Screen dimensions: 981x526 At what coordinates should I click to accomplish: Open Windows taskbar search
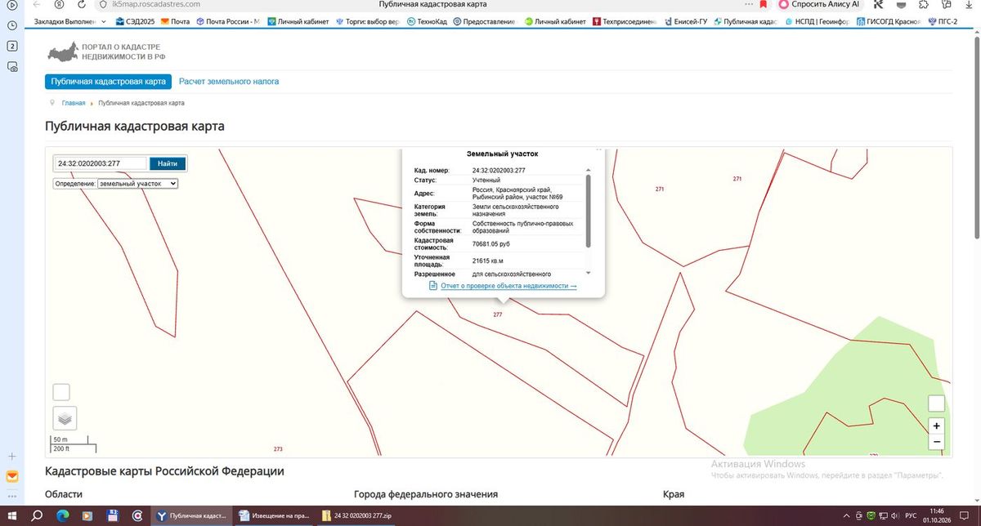click(x=38, y=516)
